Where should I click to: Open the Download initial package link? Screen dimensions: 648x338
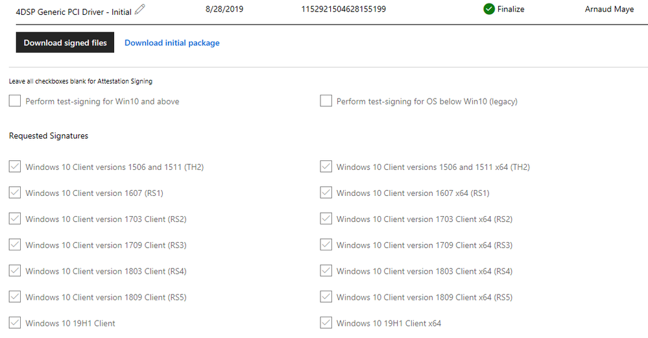click(172, 43)
